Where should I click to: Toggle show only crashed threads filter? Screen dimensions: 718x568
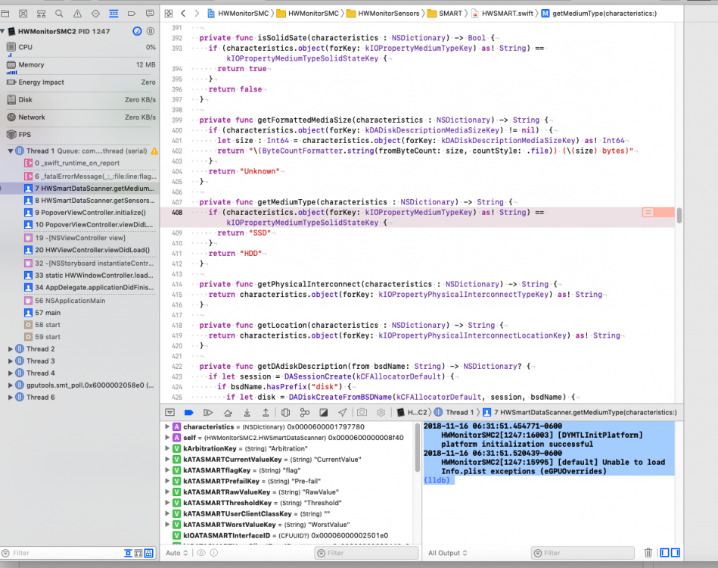pyautogui.click(x=128, y=553)
